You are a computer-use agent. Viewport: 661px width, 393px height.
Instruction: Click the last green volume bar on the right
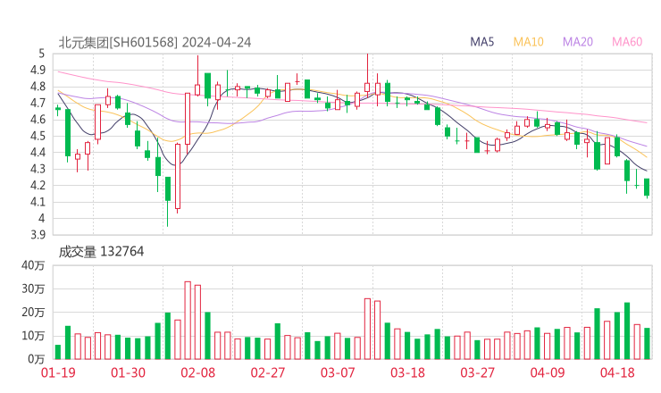tap(647, 344)
